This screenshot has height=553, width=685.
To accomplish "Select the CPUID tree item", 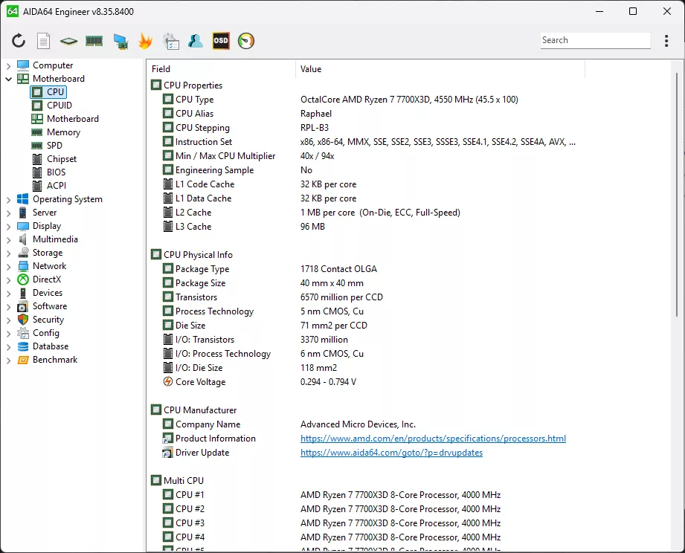I will pyautogui.click(x=60, y=106).
